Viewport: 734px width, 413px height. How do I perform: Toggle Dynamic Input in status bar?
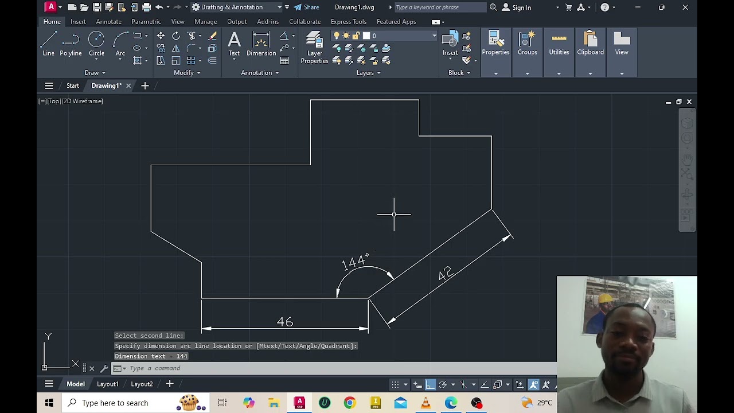(x=418, y=384)
